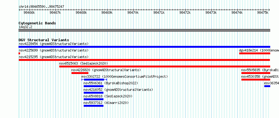
Task: Open the nsv4228454 gnomAD variant label
Action: click(54, 44)
